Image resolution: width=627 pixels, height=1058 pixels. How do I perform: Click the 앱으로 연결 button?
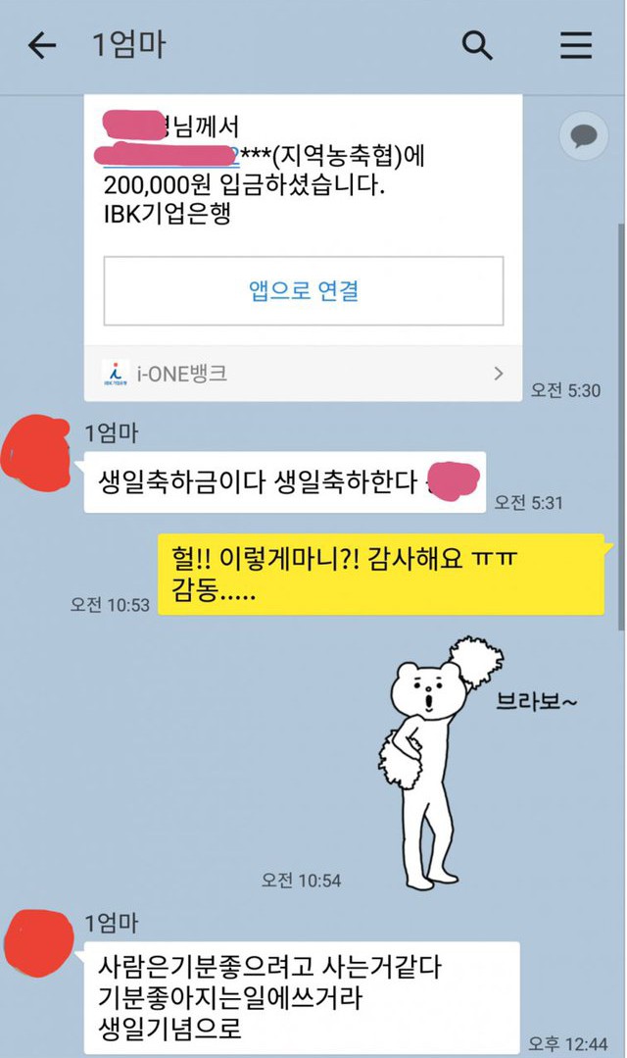coord(304,291)
